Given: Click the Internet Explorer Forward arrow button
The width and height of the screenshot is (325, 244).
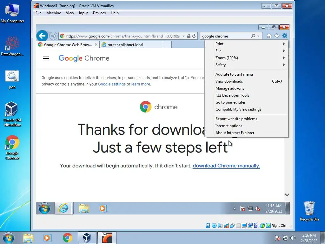Looking at the screenshot, I should 53,36.
